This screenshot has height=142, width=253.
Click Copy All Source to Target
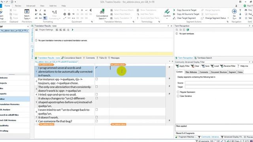pos(186,14)
